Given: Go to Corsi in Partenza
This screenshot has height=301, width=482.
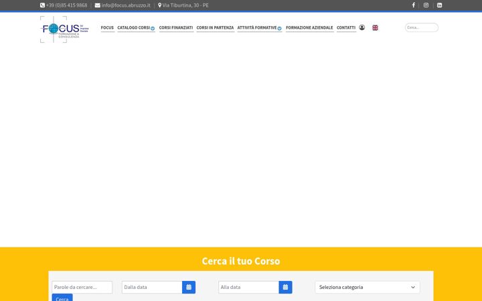Looking at the screenshot, I should point(215,27).
